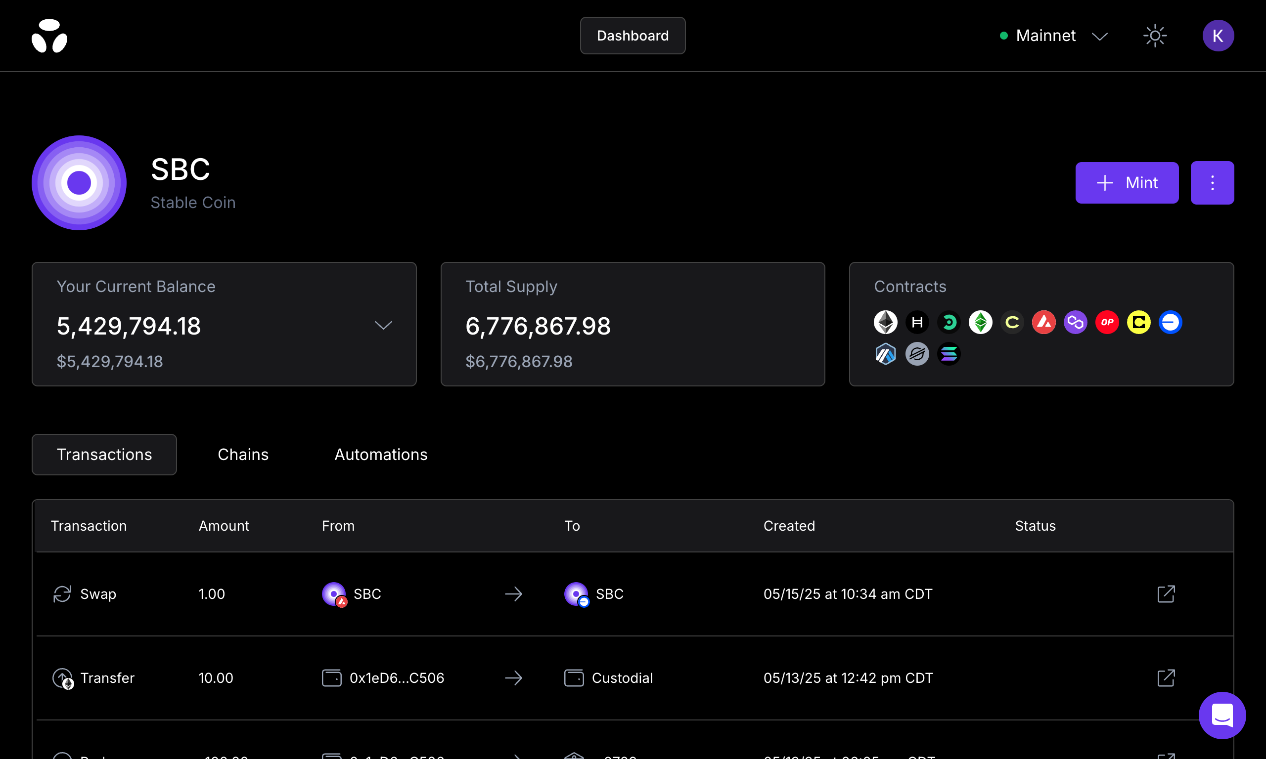
Task: Click the Mint button
Action: click(1127, 183)
